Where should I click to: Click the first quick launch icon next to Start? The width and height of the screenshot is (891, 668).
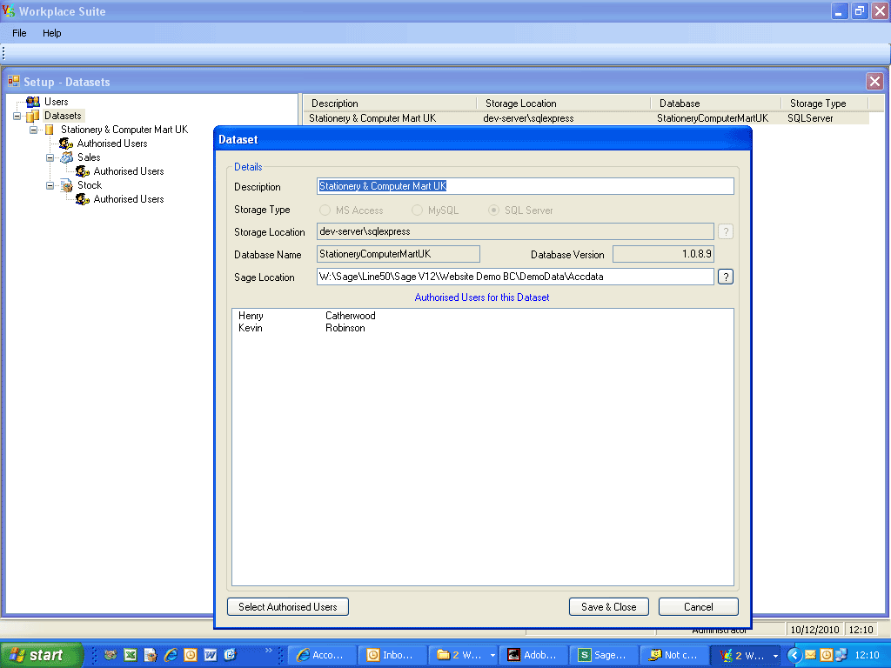coord(111,655)
